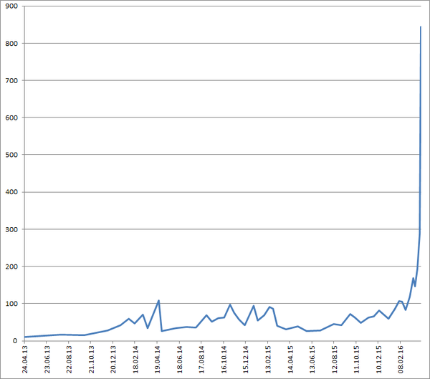Click the line spike above 19.04.14
The height and width of the screenshot is (379, 430).
pos(158,301)
